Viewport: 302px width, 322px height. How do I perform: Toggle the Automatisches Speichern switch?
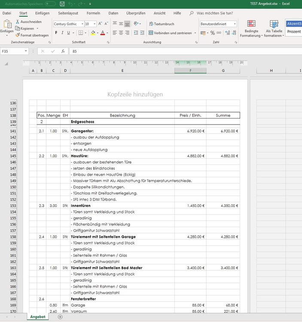(50, 4)
